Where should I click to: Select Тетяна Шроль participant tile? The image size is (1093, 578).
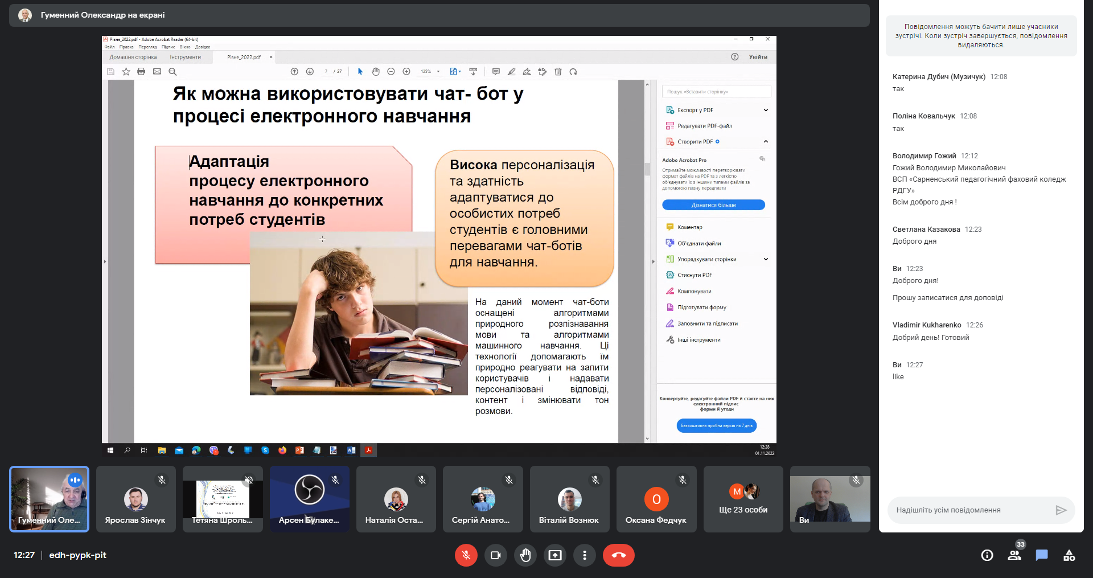pyautogui.click(x=223, y=499)
